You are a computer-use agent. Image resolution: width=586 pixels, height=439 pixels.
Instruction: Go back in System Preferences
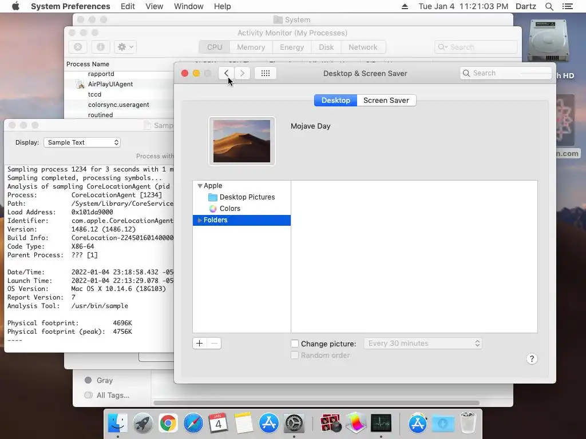pos(226,73)
